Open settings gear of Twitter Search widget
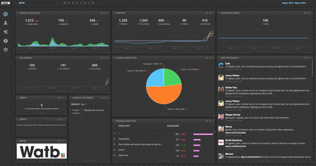The height and width of the screenshot is (166, 316). [x=305, y=58]
